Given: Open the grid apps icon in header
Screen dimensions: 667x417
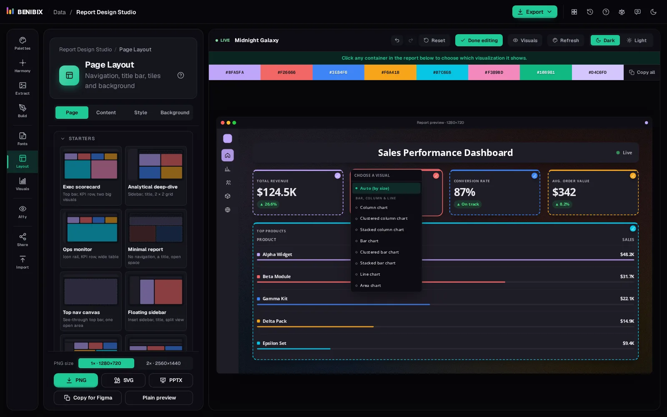Looking at the screenshot, I should [x=574, y=12].
